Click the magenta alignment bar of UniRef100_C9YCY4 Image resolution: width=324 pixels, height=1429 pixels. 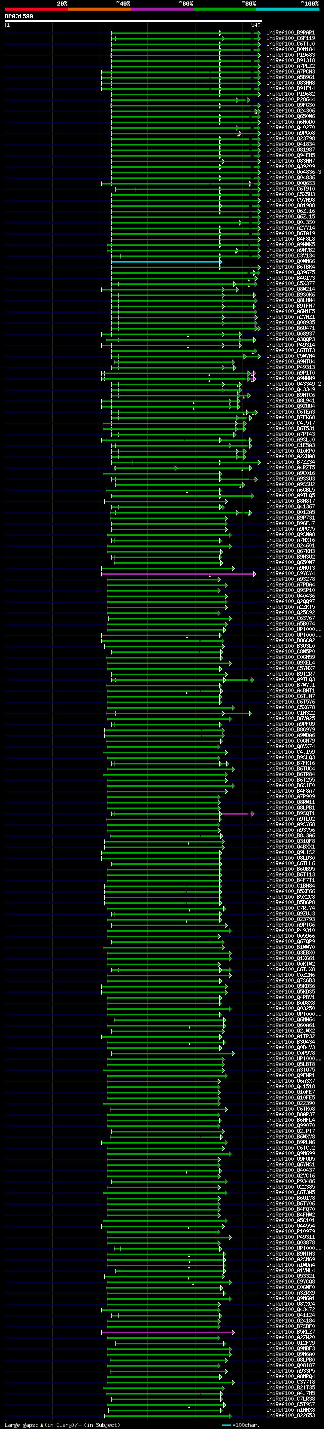(x=178, y=574)
